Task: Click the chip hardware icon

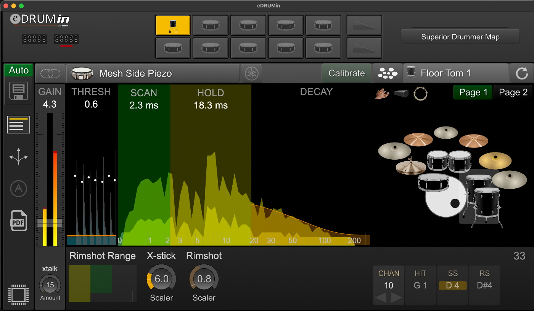Action: [19, 295]
